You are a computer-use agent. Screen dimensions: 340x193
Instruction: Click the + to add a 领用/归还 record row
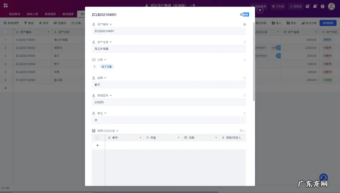point(98,145)
